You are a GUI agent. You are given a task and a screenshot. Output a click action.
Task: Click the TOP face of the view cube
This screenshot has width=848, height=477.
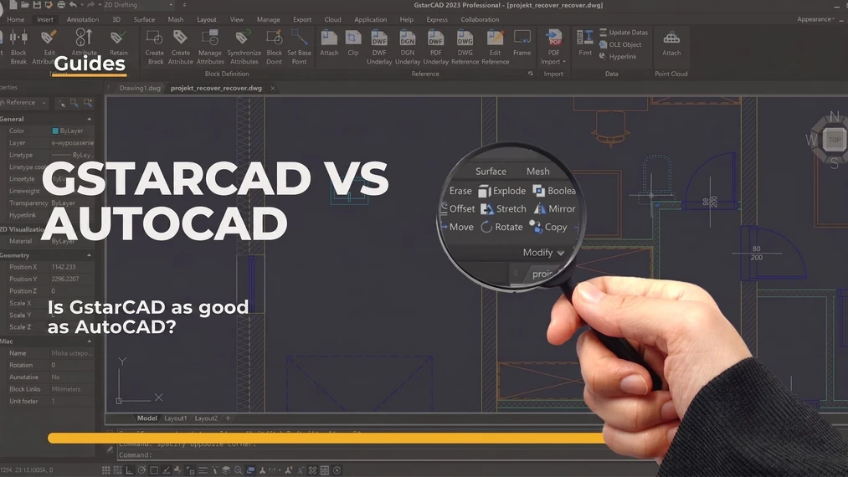pyautogui.click(x=835, y=140)
